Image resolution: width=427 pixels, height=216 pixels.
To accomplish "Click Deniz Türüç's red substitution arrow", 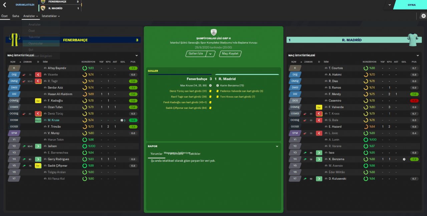I will coord(38,113).
